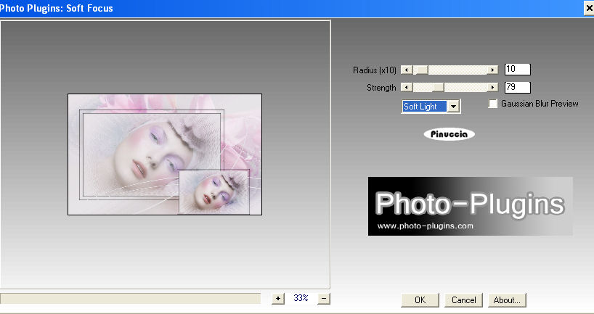Zoom in preview with plus button

point(277,299)
